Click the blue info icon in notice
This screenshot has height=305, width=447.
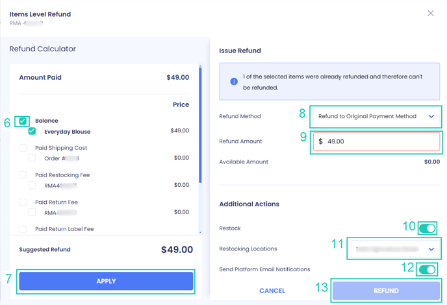234,82
